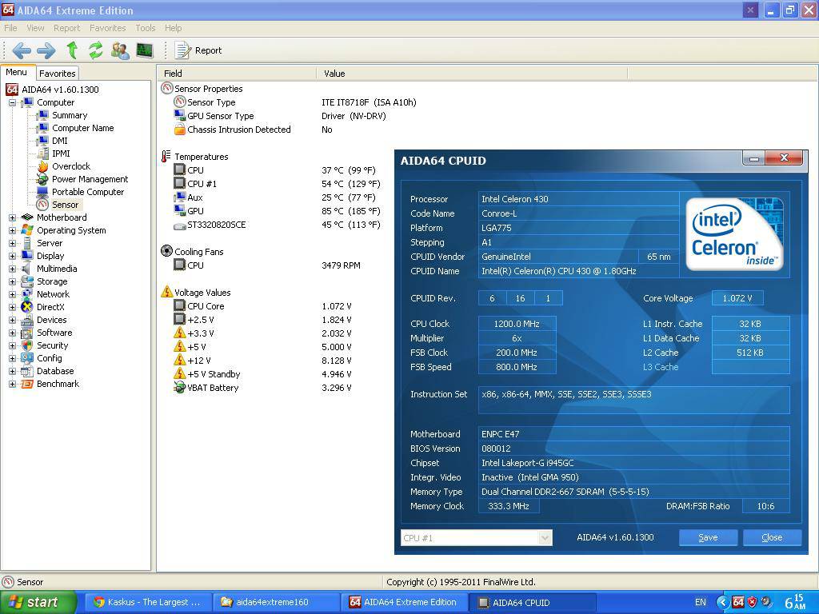
Task: Click the Chassis Intrusion Detected lock icon
Action: coord(180,129)
